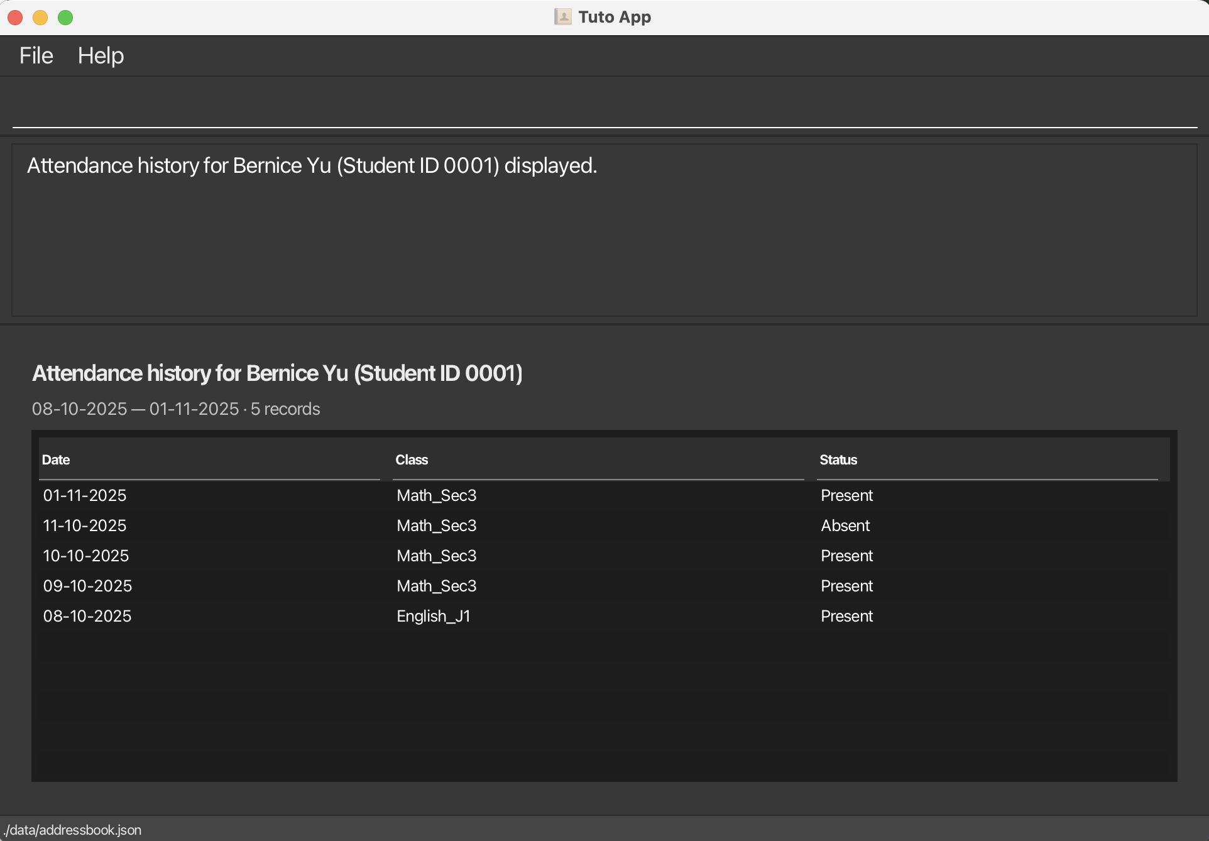Sort by the Class column header

pos(412,459)
